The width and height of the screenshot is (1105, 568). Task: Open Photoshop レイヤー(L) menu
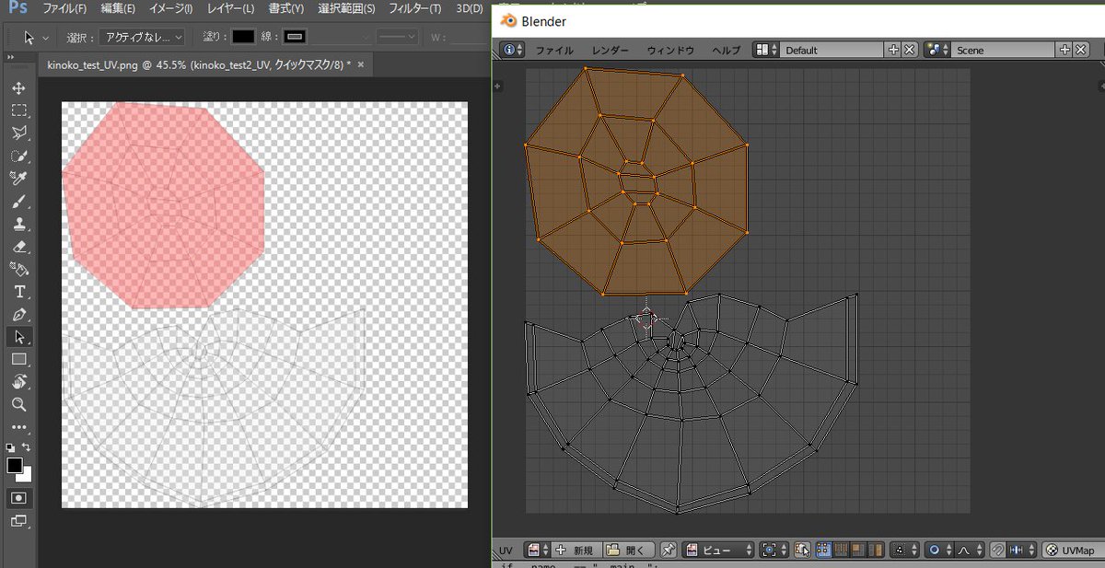[x=230, y=8]
